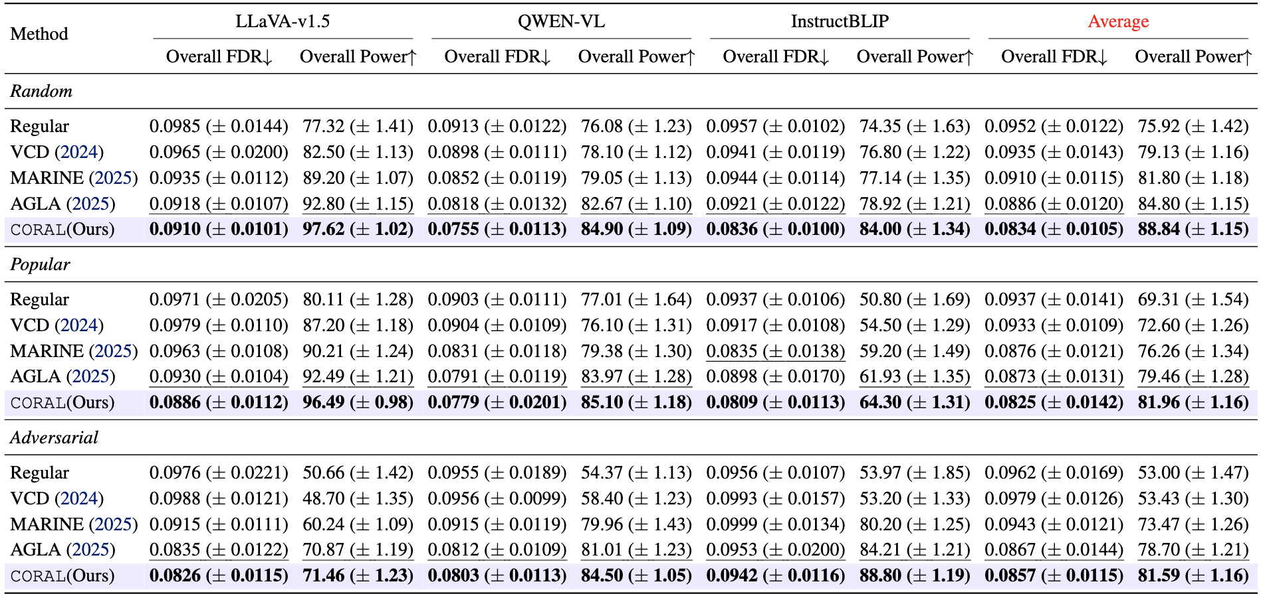Open MARINE 2025 citation in Popular section
The height and width of the screenshot is (598, 1263).
pyautogui.click(x=114, y=351)
